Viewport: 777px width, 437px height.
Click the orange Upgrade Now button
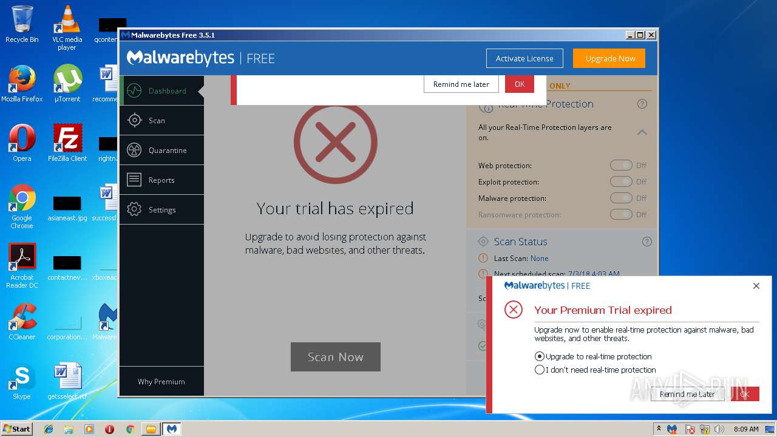point(610,58)
